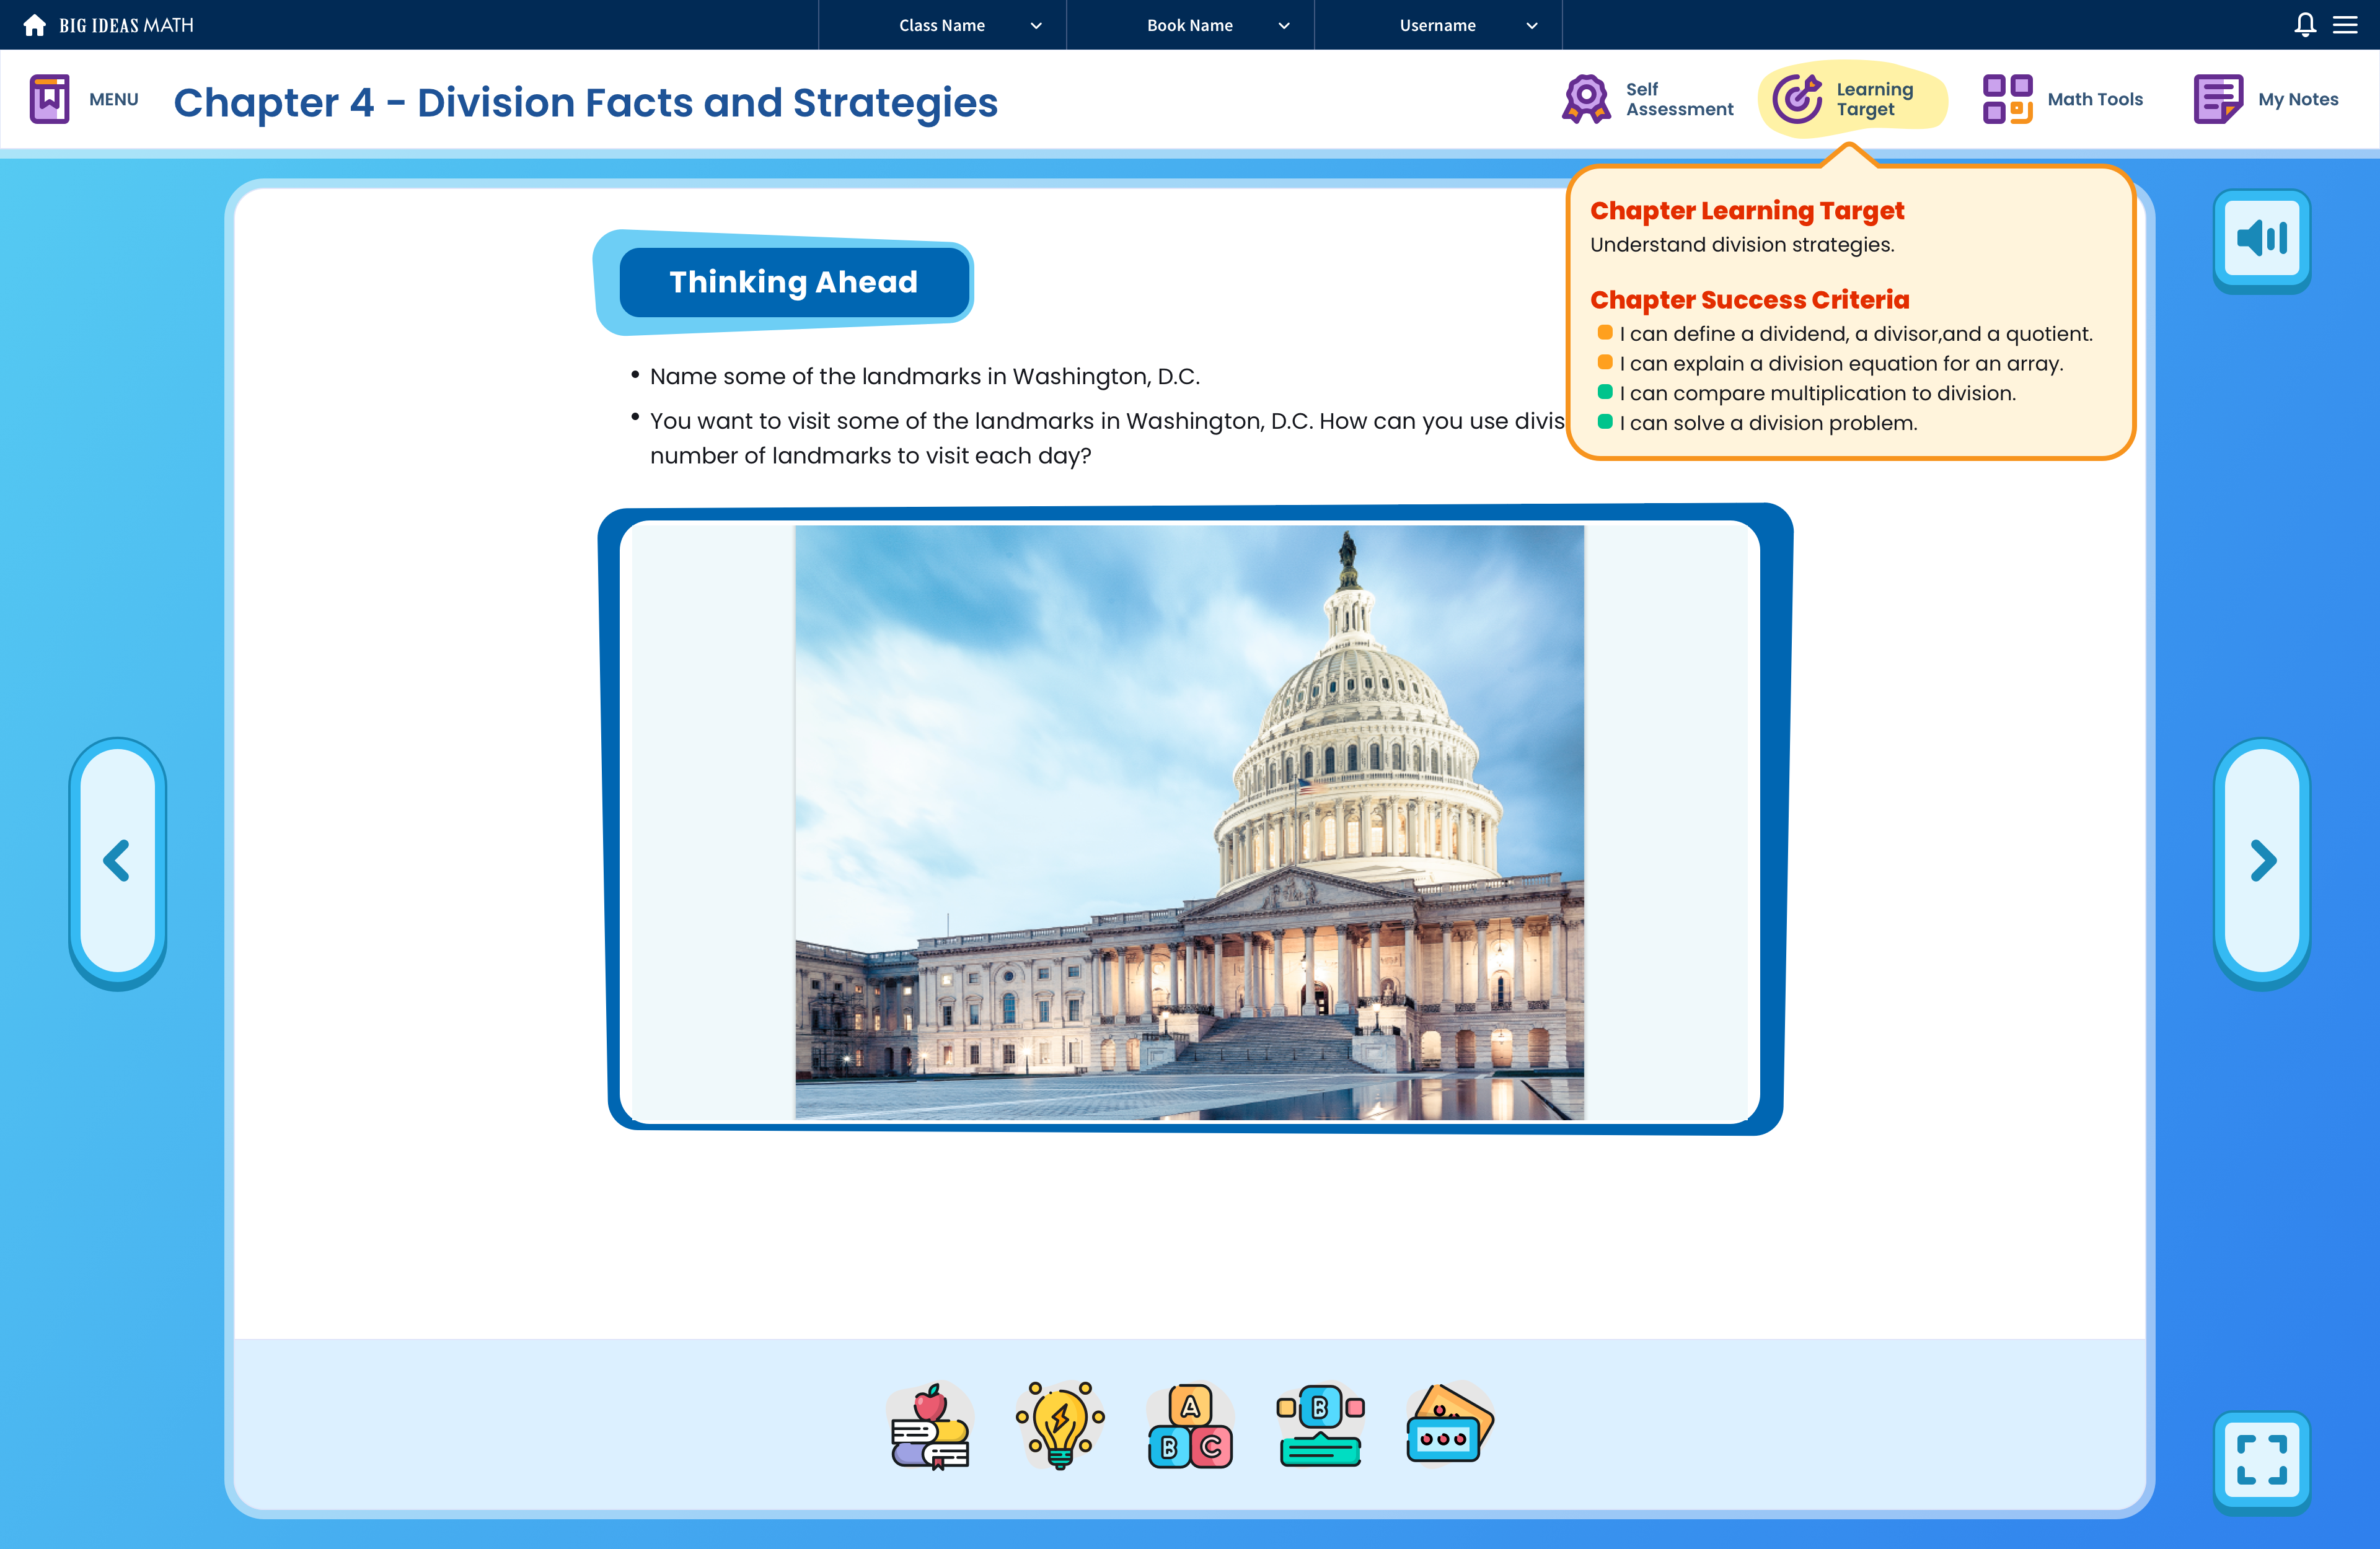
Task: Click the chat bubble ticket icon
Action: [1448, 1425]
